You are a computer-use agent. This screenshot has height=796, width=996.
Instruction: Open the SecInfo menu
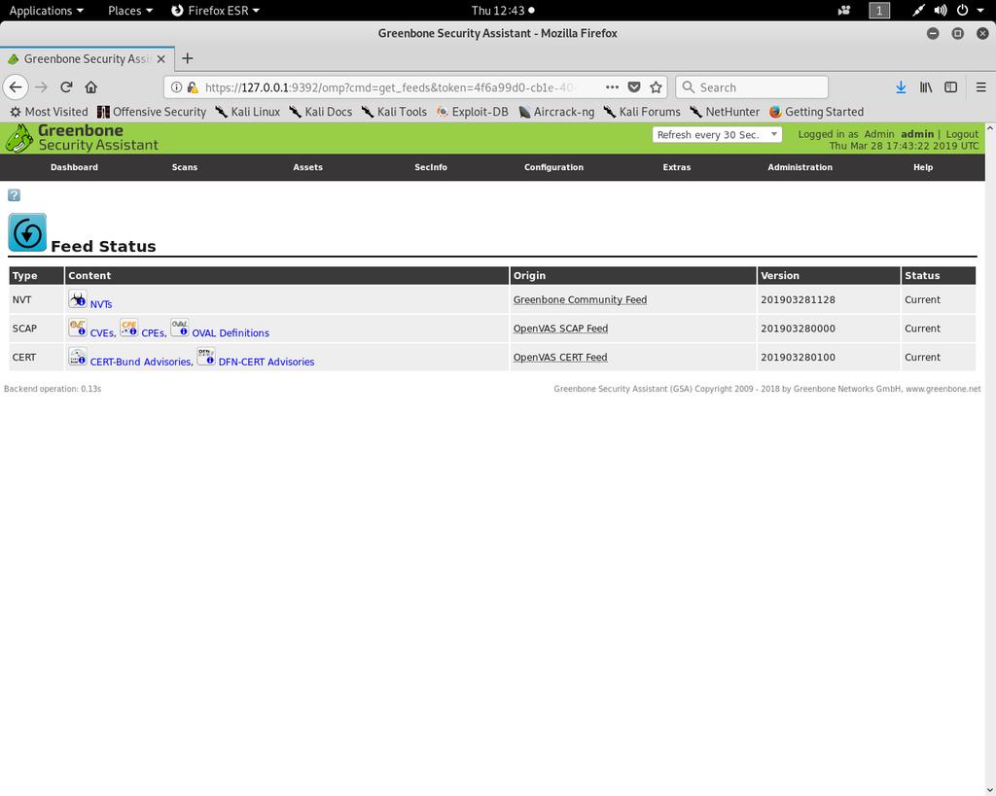click(431, 167)
